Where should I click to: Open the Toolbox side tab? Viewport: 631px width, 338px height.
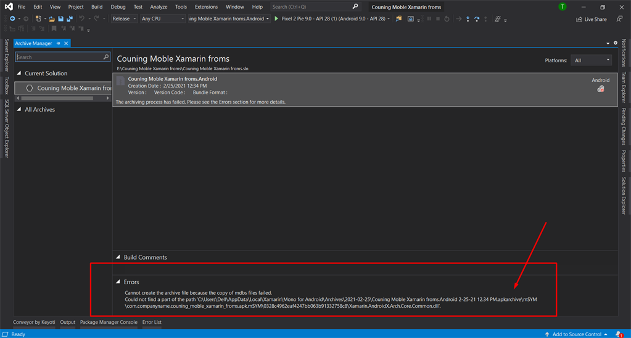[x=6, y=85]
